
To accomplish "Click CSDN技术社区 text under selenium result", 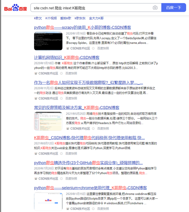I will (x=80, y=209).
